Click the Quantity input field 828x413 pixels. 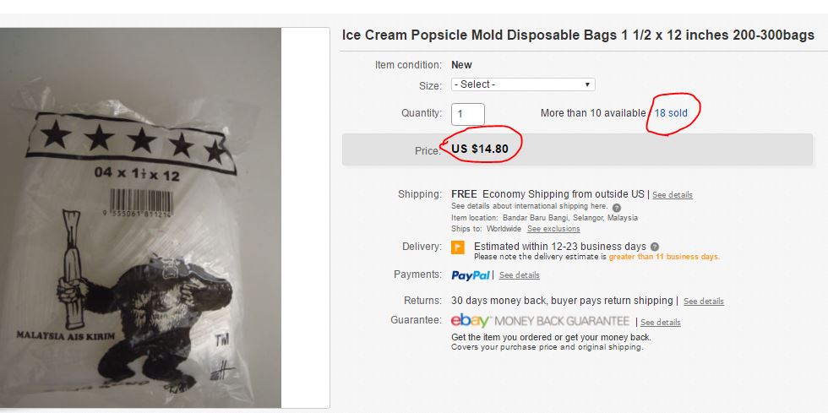(468, 113)
